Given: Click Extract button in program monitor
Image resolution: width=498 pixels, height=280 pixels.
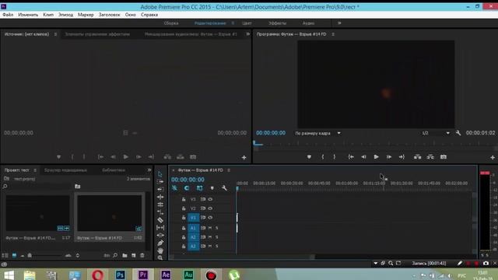Looking at the screenshot, I should coord(430,157).
